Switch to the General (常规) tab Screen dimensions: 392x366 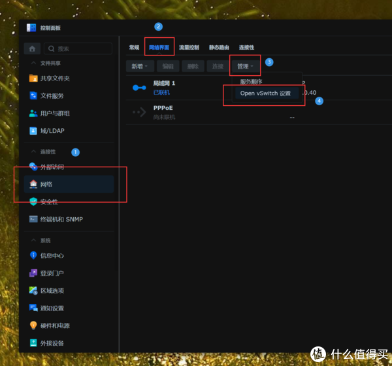[x=134, y=47]
